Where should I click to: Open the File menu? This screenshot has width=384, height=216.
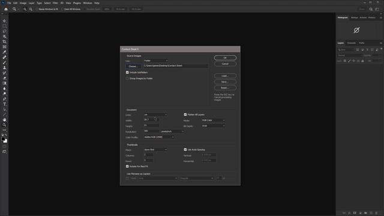(9, 3)
